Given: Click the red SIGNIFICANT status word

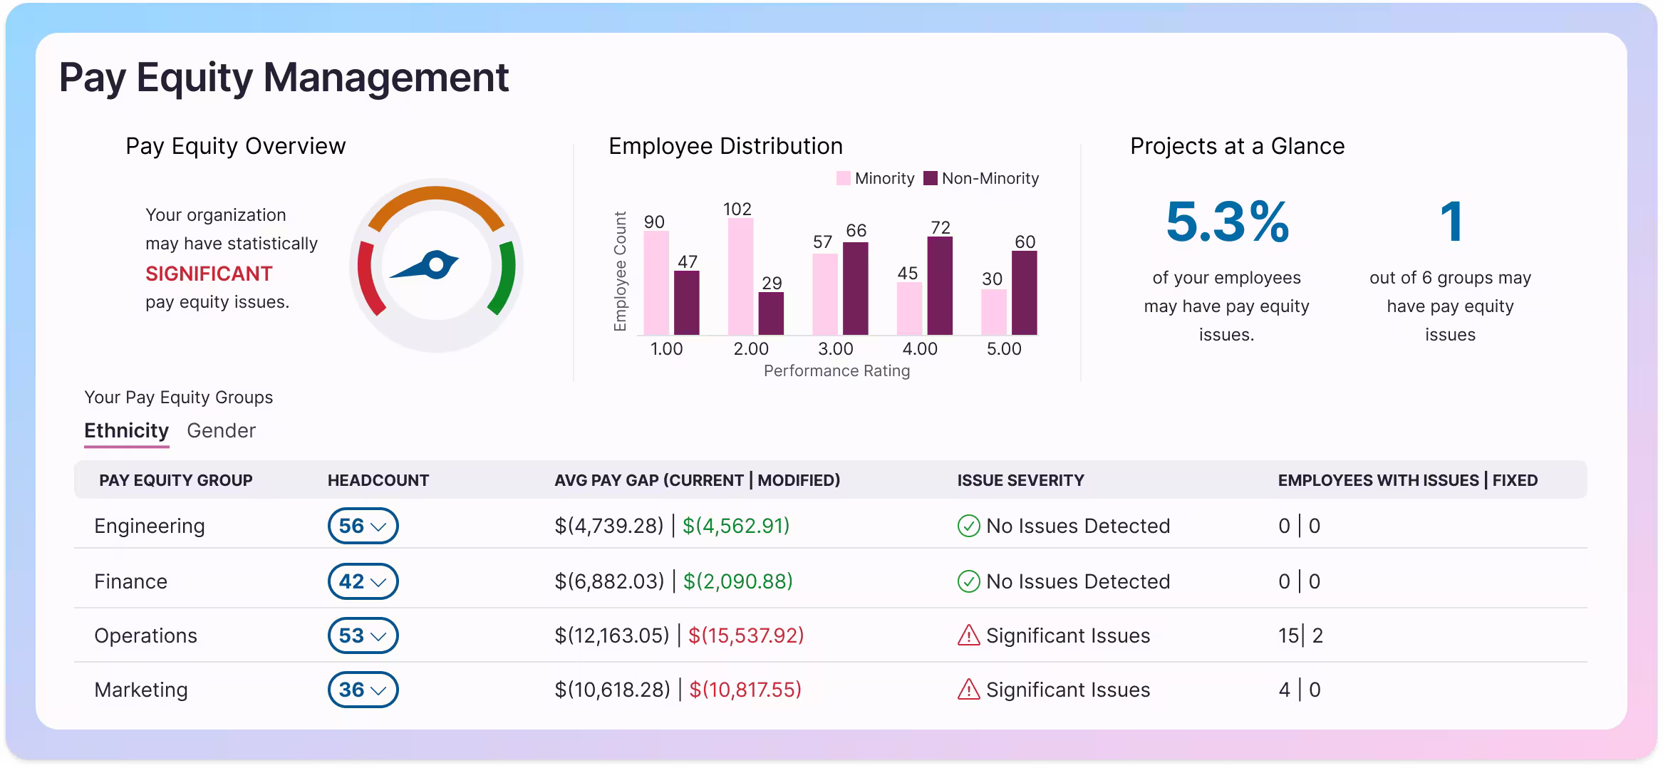Looking at the screenshot, I should 209,274.
